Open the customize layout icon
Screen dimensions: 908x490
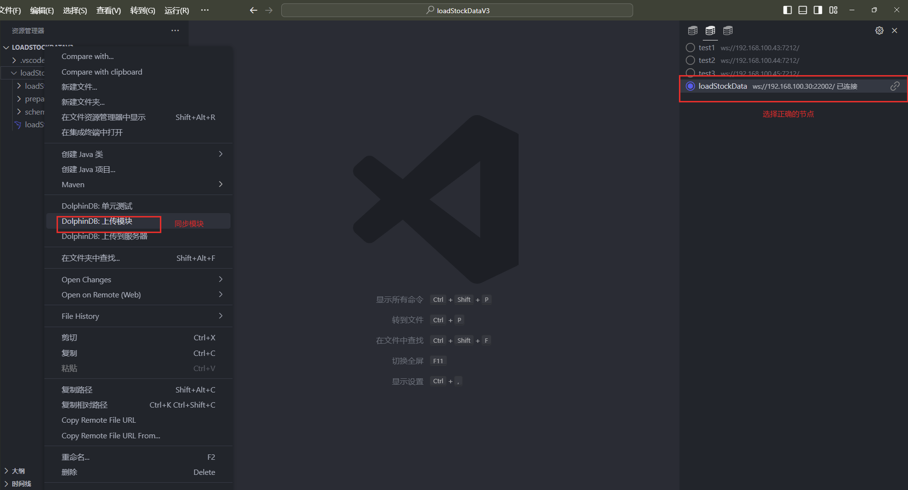point(833,10)
